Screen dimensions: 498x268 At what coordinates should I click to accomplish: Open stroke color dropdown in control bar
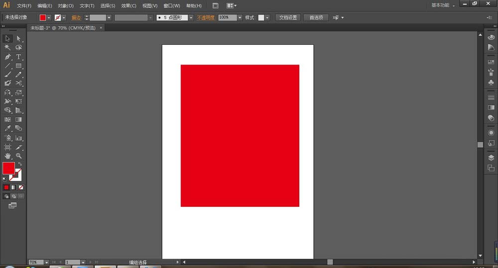64,18
